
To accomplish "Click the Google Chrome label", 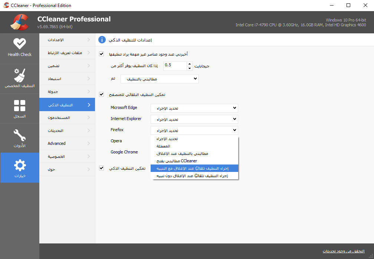I will coord(124,152).
